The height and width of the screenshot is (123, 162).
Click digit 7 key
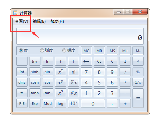click(86, 72)
